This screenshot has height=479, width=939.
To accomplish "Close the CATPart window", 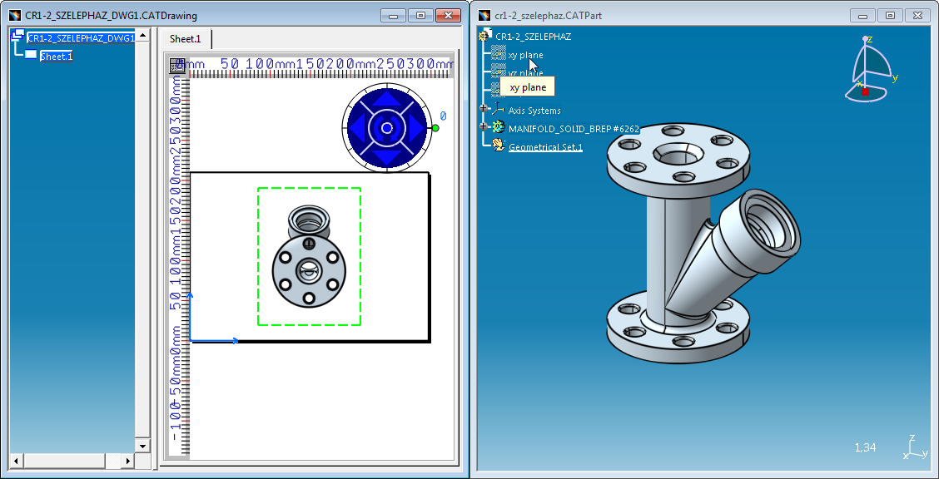I will pyautogui.click(x=917, y=16).
